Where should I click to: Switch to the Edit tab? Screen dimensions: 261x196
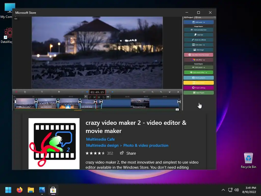[x=198, y=17]
